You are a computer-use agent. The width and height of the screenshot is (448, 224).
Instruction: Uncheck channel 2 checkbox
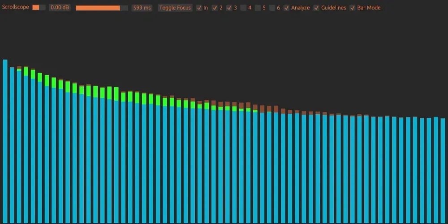pyautogui.click(x=215, y=8)
